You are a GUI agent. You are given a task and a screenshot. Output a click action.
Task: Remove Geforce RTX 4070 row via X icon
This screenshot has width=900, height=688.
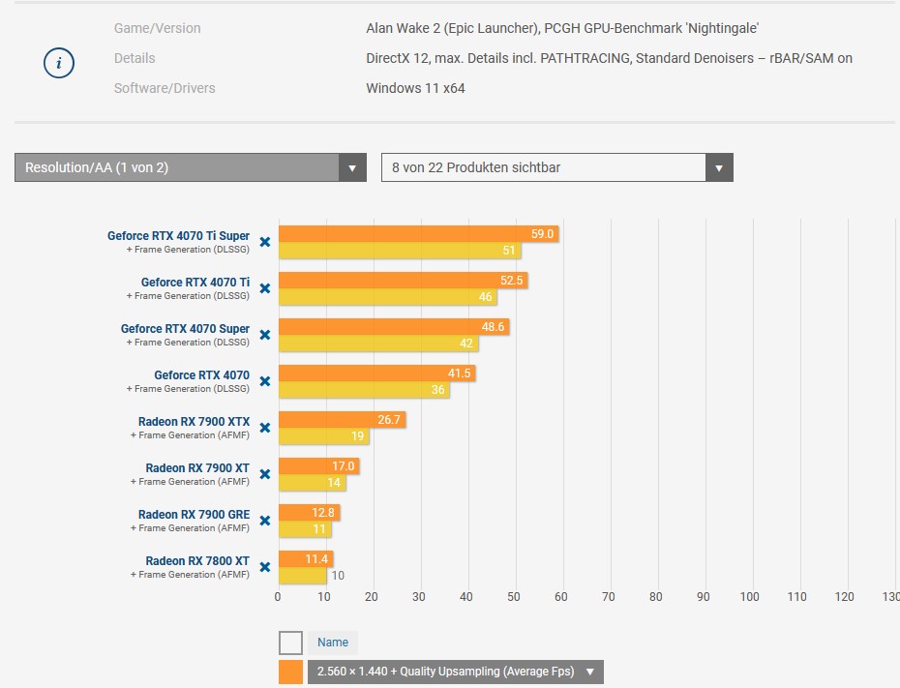coord(265,381)
